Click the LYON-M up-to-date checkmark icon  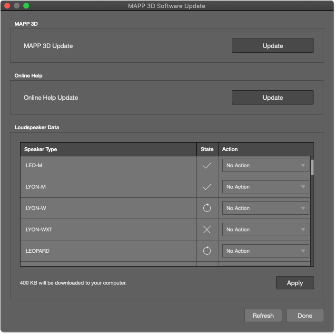(207, 187)
